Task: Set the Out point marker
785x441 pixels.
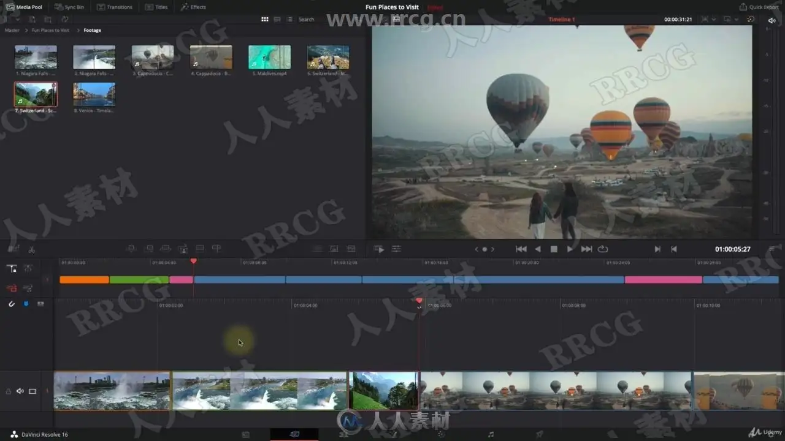Action: pos(674,249)
